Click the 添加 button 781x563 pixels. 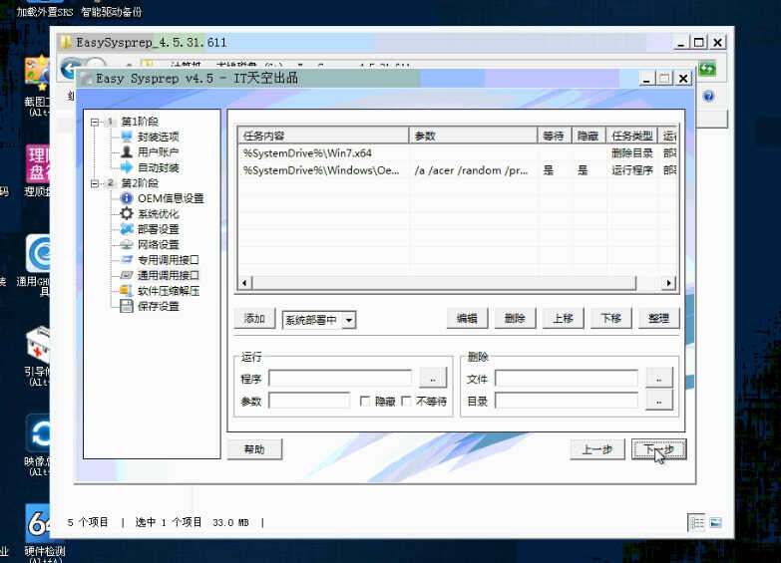pos(254,319)
